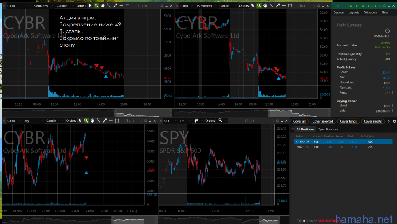Open the Trade Summary link
Image resolution: width=397 pixels, height=224 pixels.
pyautogui.click(x=349, y=25)
